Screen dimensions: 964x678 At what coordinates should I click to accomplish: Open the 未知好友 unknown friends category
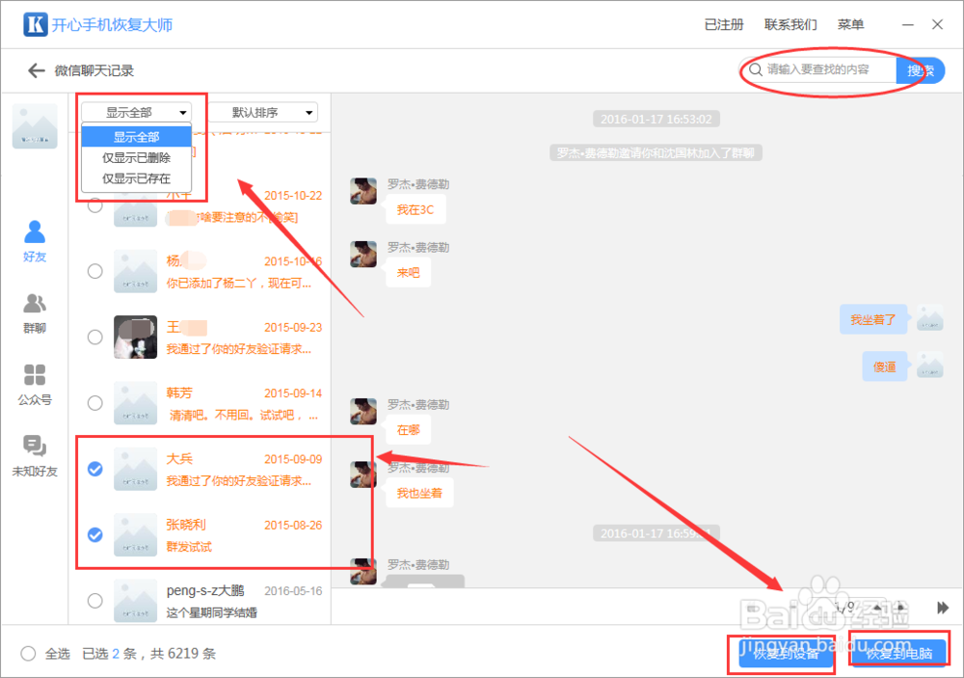[35, 456]
